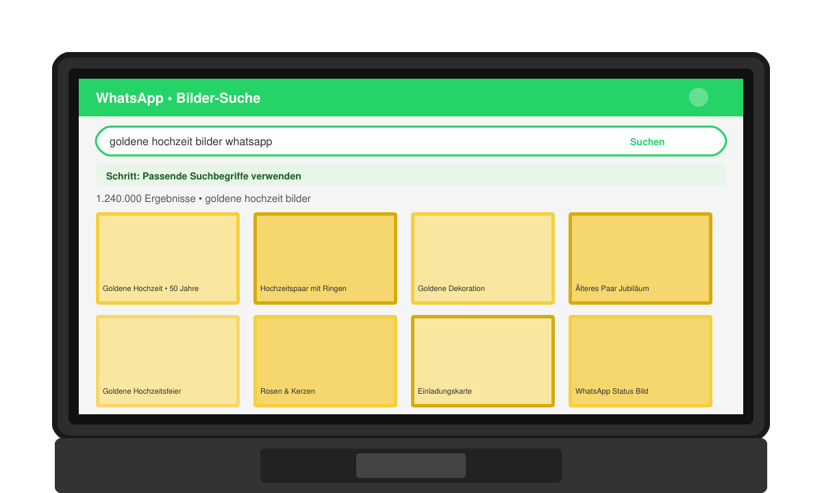Open the 'WhatsApp Status Bild' thumbnail

[640, 362]
